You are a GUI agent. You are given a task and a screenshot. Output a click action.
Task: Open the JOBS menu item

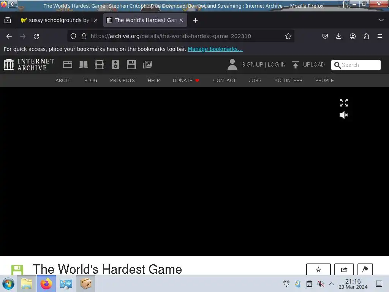[x=255, y=81]
